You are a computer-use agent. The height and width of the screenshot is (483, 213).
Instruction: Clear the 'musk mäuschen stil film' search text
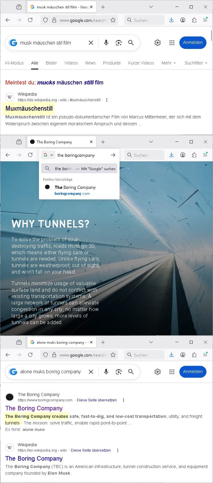[91, 43]
